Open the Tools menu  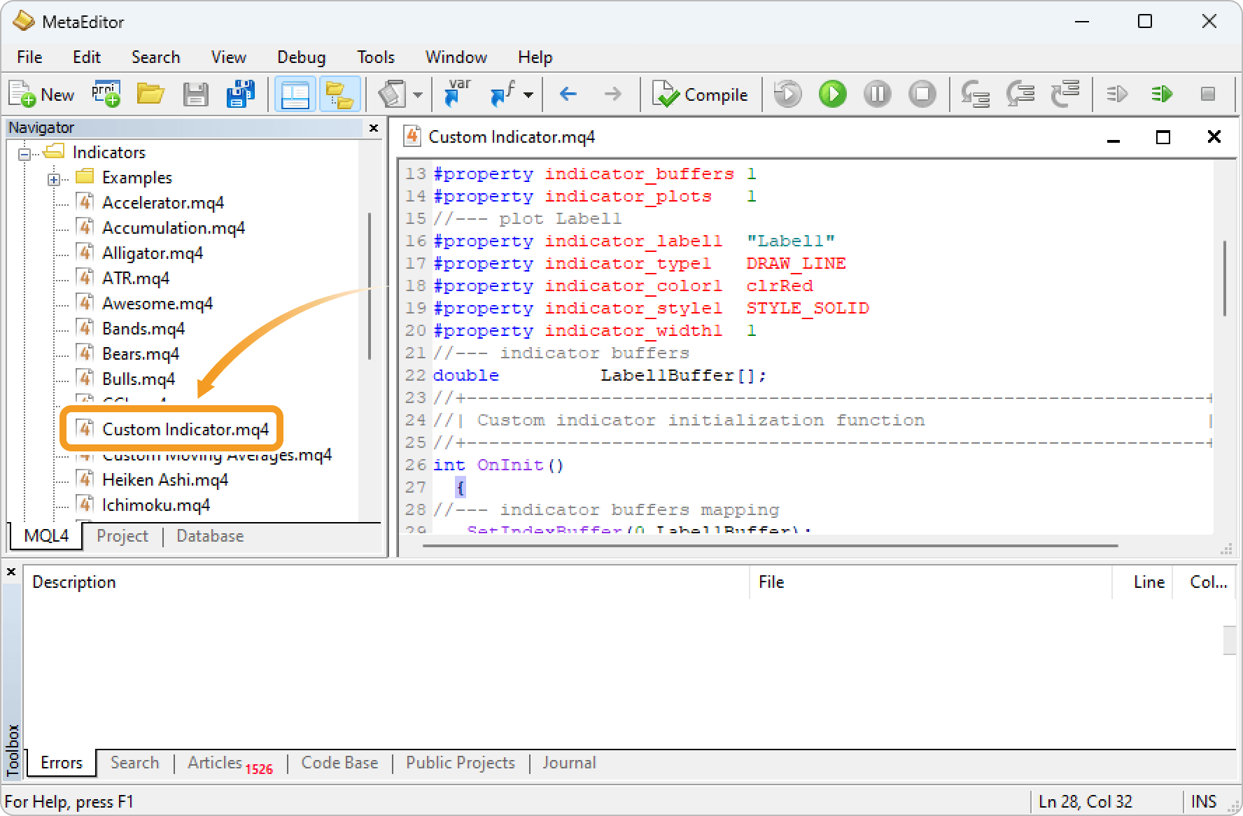click(x=376, y=57)
